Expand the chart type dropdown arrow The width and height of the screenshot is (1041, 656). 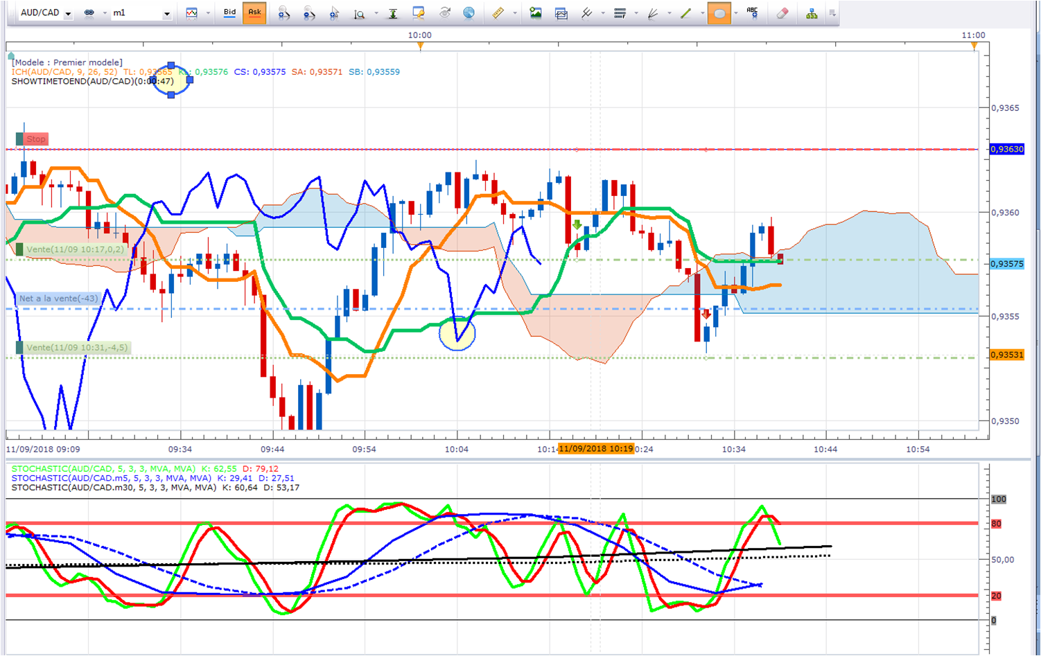[x=208, y=14]
